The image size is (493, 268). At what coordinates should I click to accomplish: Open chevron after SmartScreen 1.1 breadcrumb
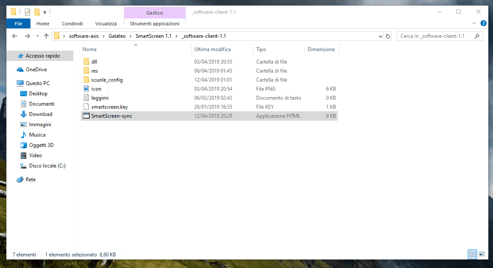click(176, 36)
